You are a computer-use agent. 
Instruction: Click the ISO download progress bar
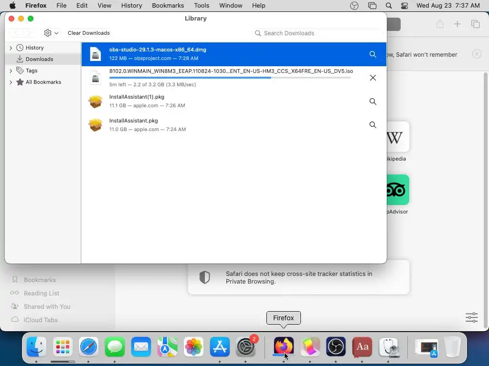(230, 78)
